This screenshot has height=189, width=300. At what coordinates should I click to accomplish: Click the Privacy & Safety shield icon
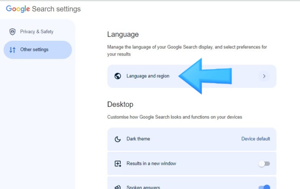coord(13,32)
